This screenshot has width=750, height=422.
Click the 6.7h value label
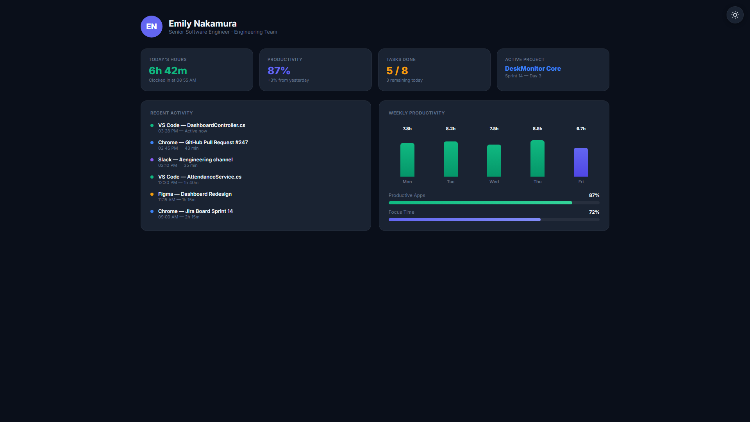pos(580,129)
